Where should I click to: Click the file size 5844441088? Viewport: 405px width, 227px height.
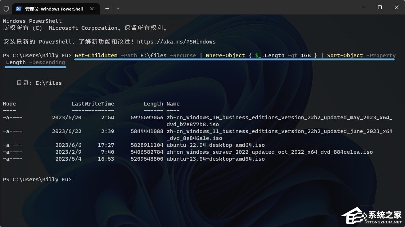[x=147, y=131]
